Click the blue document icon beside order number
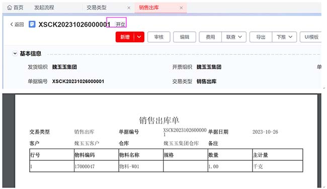 click(x=32, y=24)
